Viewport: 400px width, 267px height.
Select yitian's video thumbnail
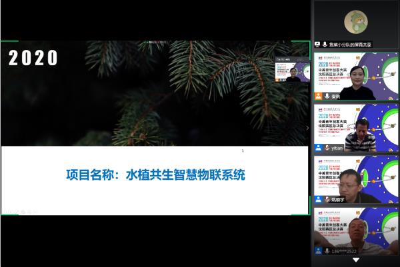pos(355,125)
